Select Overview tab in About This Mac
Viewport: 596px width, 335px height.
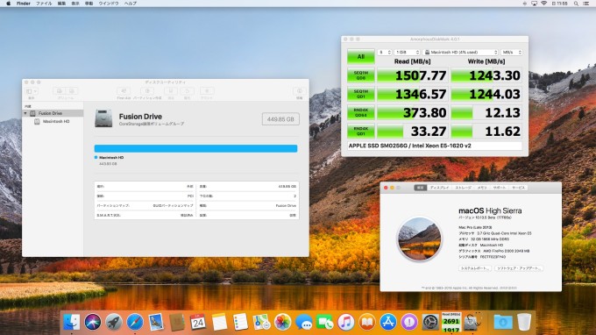pos(421,188)
